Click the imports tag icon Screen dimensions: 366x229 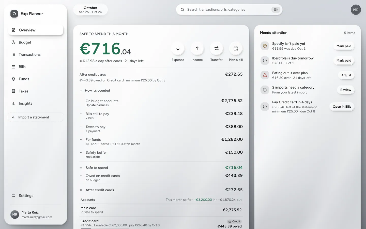[265, 90]
